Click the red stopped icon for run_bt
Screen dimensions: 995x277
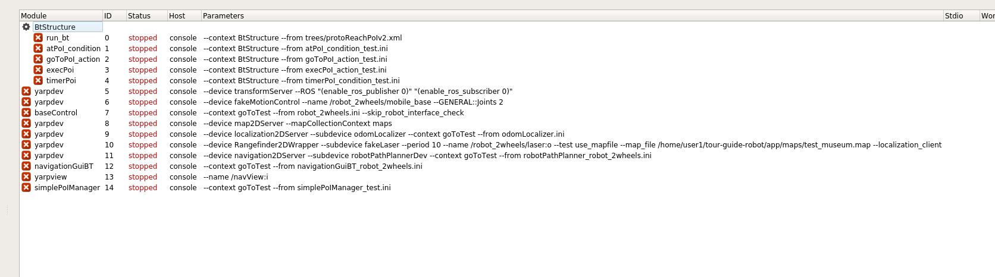pos(38,37)
